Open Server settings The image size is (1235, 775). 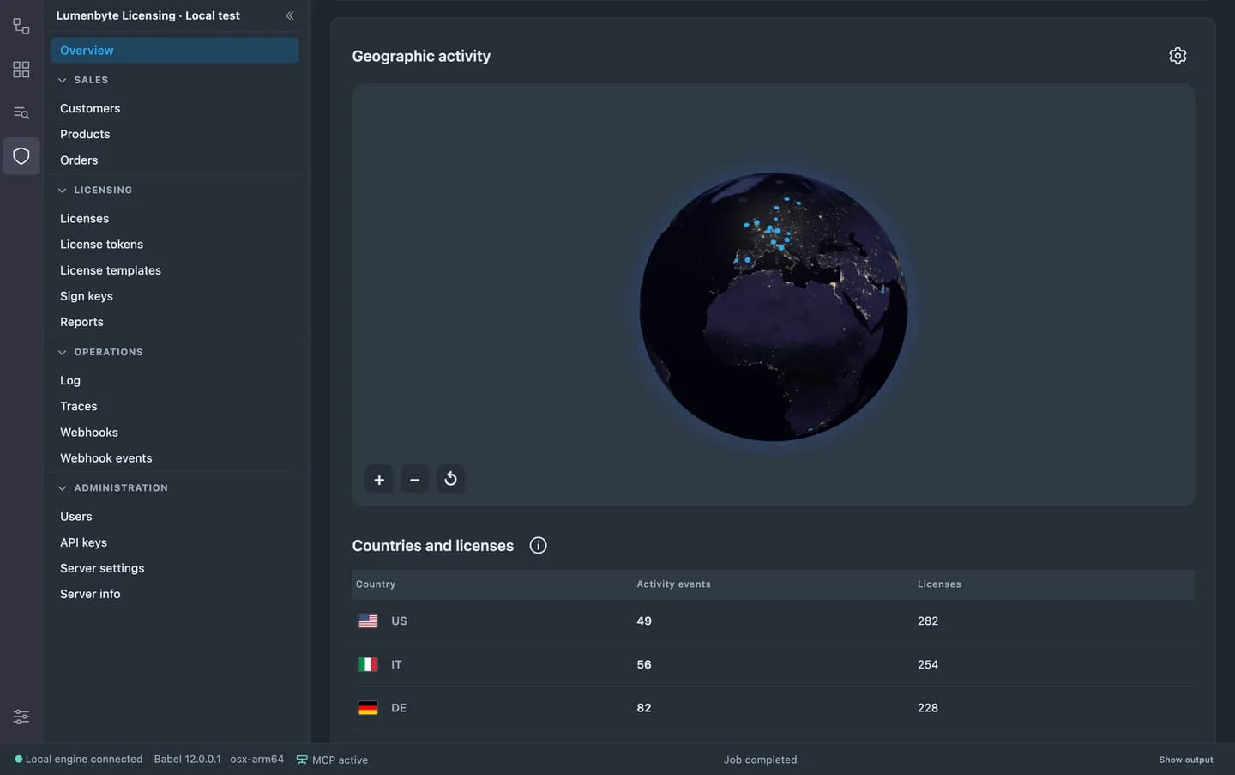point(102,568)
